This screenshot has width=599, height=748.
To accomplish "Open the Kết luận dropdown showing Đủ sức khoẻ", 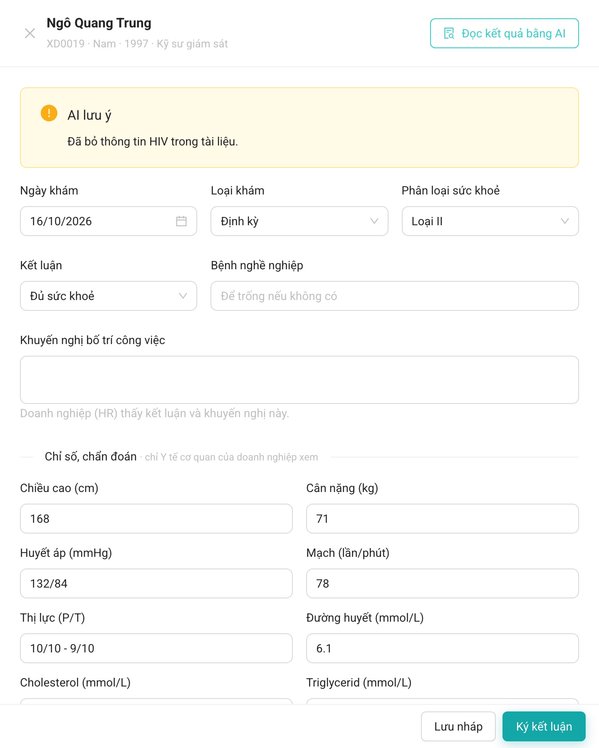I will 109,296.
